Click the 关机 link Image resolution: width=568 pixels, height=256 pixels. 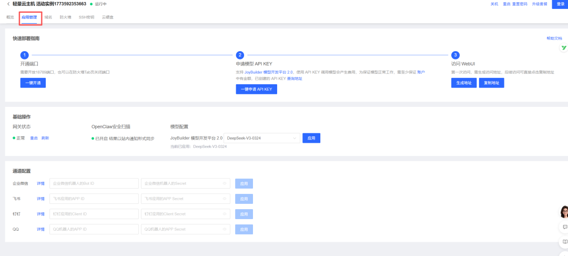pyautogui.click(x=494, y=4)
